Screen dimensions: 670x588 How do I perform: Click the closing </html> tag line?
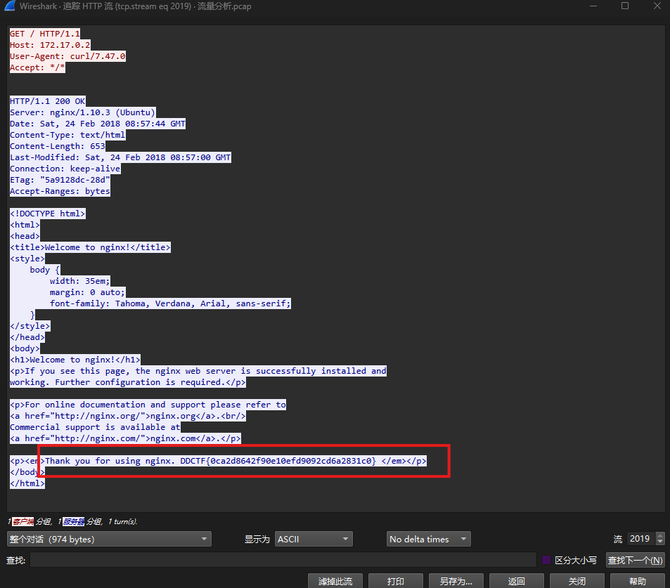pos(27,483)
